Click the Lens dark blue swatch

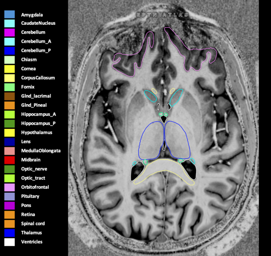9,142
